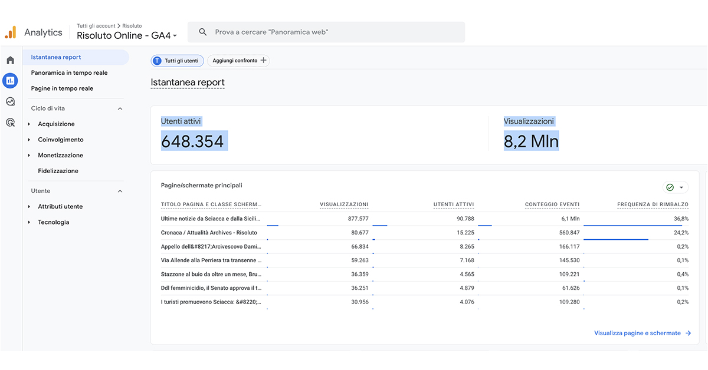This screenshot has width=708, height=370.
Task: Open the Reports icon in sidebar
Action: pos(10,81)
